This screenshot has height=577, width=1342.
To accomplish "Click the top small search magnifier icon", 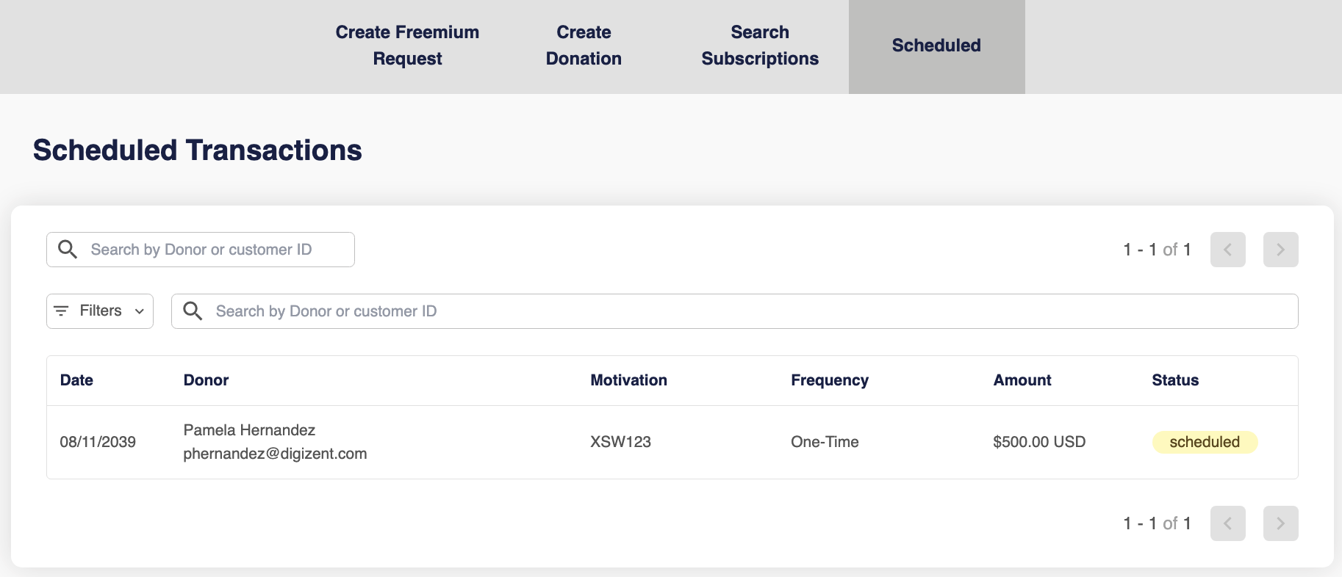I will [x=68, y=250].
